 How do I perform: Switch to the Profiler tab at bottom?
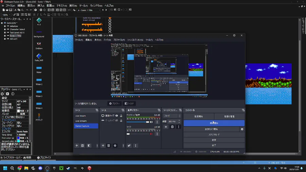[44, 158]
